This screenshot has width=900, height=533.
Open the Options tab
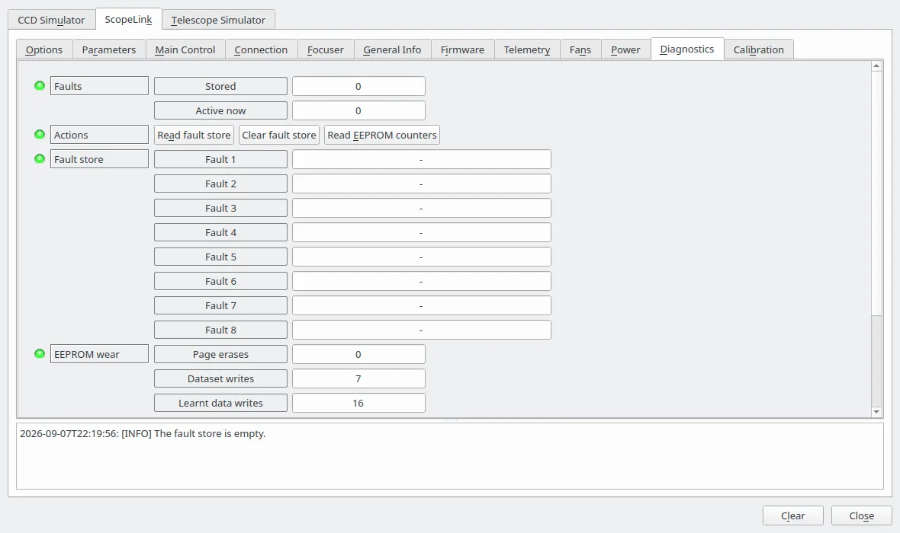(44, 49)
